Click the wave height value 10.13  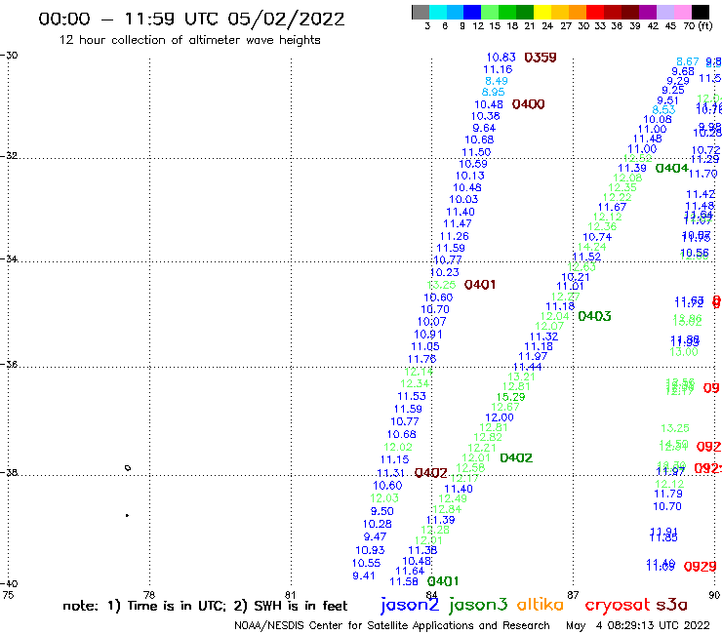(470, 176)
